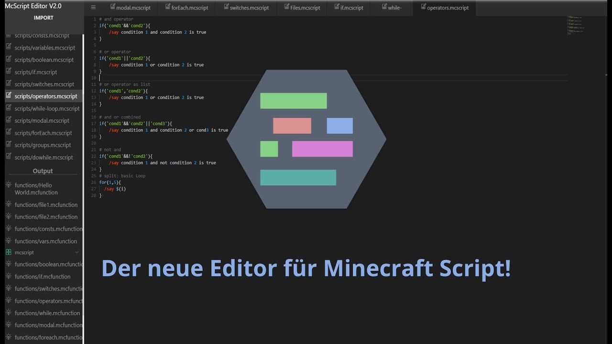612x344 pixels.
Task: Click the bulb icon for functions/Hello World.mcfunction
Action: pyautogui.click(x=8, y=184)
